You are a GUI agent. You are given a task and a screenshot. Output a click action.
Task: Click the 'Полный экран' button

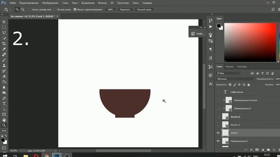click(144, 10)
